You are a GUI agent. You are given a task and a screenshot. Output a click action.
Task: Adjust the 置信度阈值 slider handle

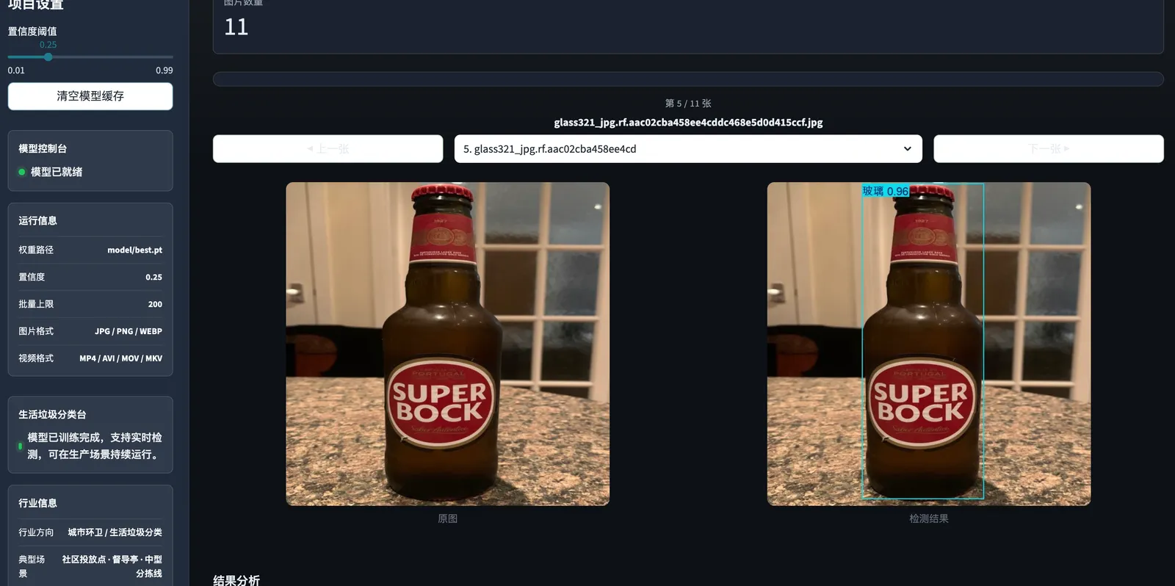(48, 57)
